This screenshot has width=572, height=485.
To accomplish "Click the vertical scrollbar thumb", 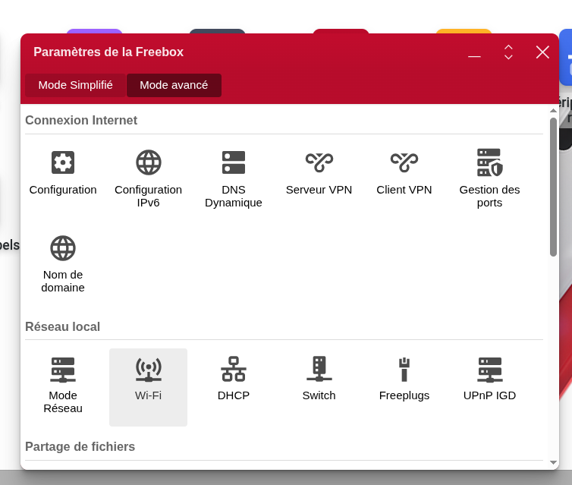I will tap(553, 186).
